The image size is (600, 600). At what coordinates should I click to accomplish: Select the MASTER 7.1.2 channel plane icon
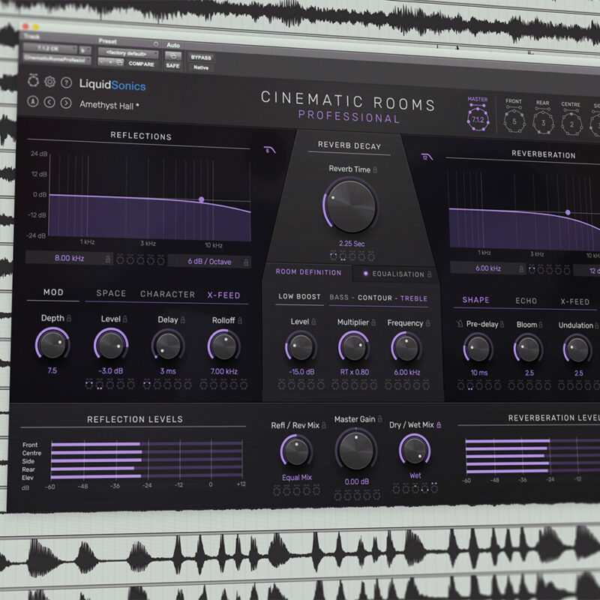(x=478, y=116)
